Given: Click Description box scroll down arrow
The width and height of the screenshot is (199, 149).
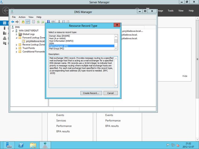Looking at the screenshot, I should coord(116,86).
